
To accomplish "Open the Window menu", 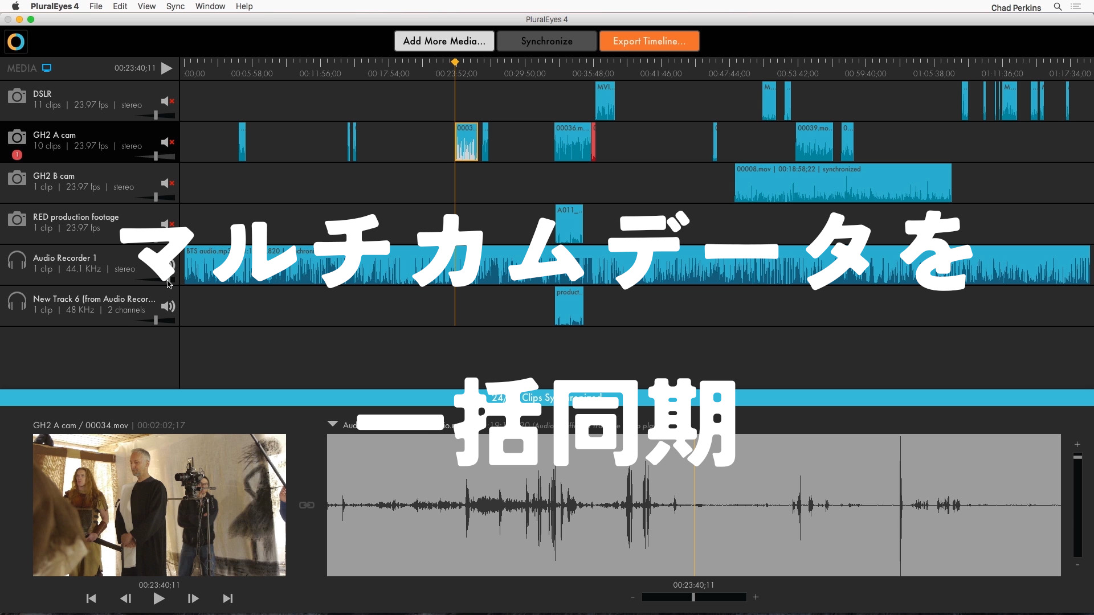I will tap(210, 6).
